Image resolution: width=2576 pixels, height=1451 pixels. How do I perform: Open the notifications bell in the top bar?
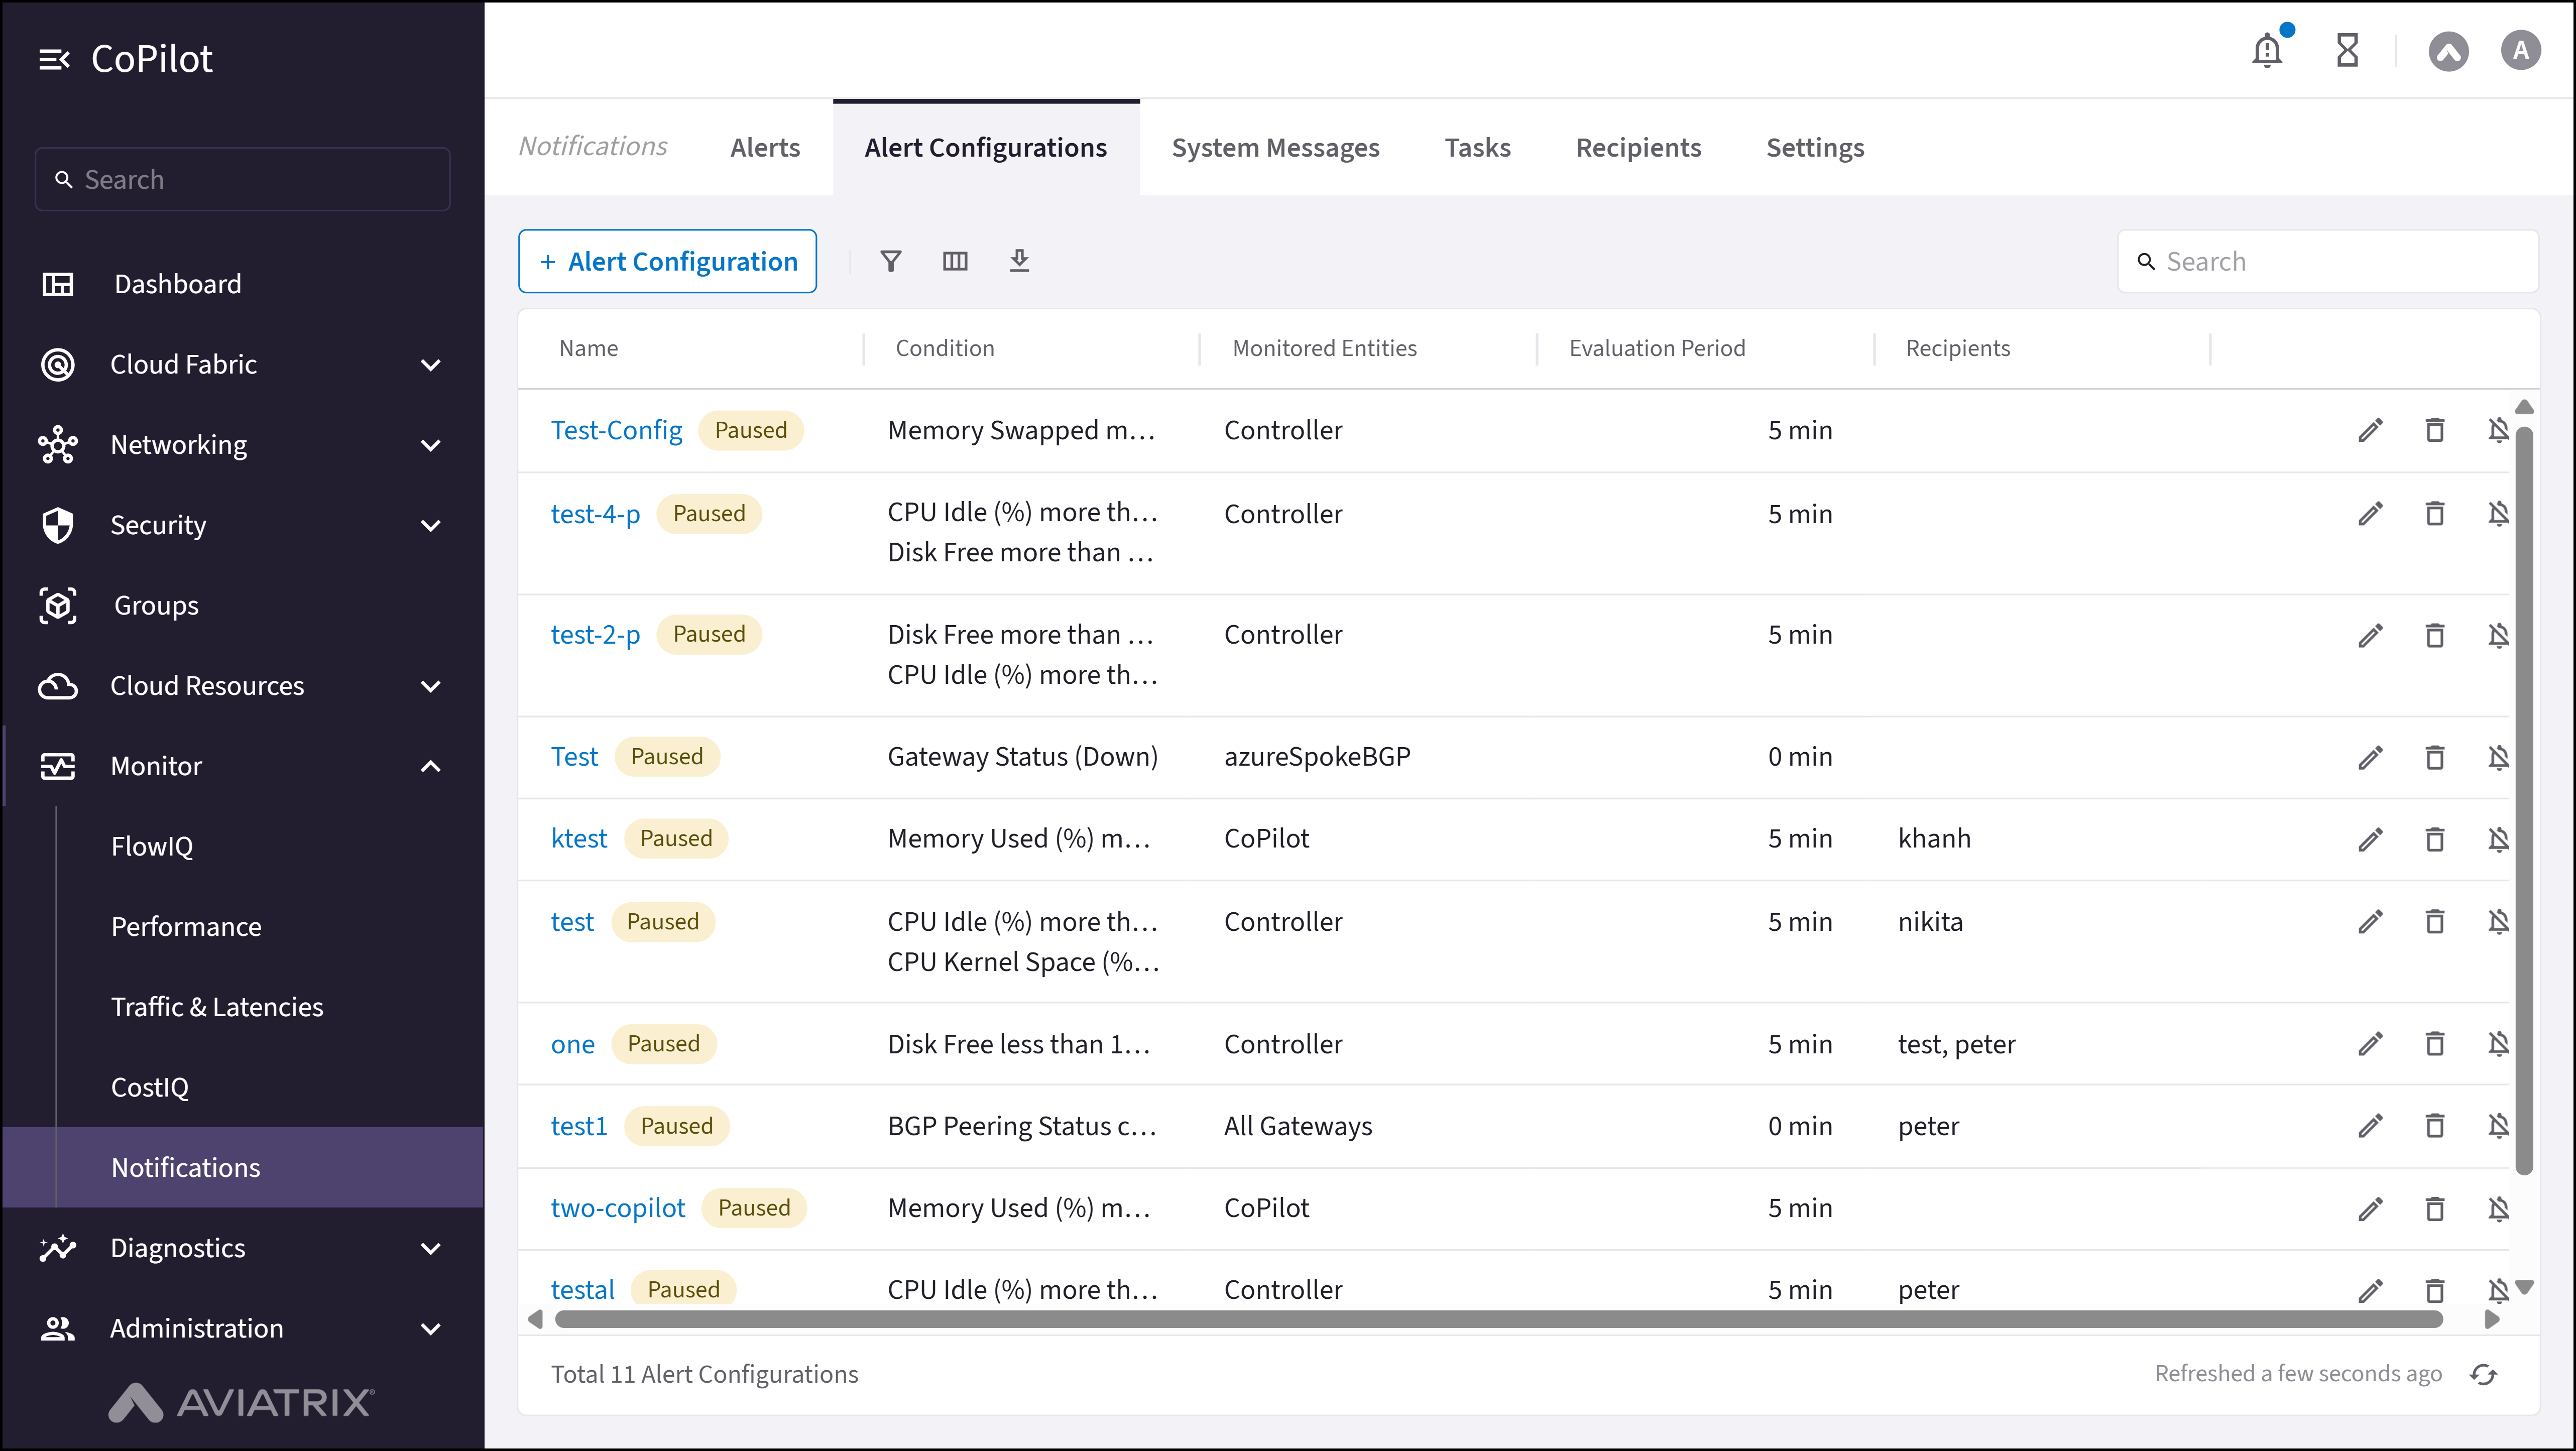pyautogui.click(x=2266, y=50)
